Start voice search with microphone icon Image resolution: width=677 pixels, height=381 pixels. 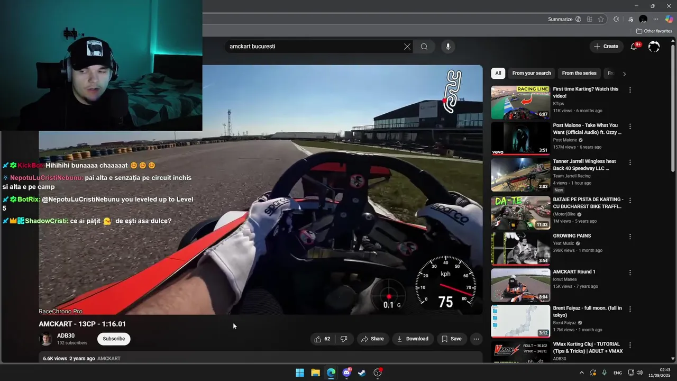[x=448, y=47]
